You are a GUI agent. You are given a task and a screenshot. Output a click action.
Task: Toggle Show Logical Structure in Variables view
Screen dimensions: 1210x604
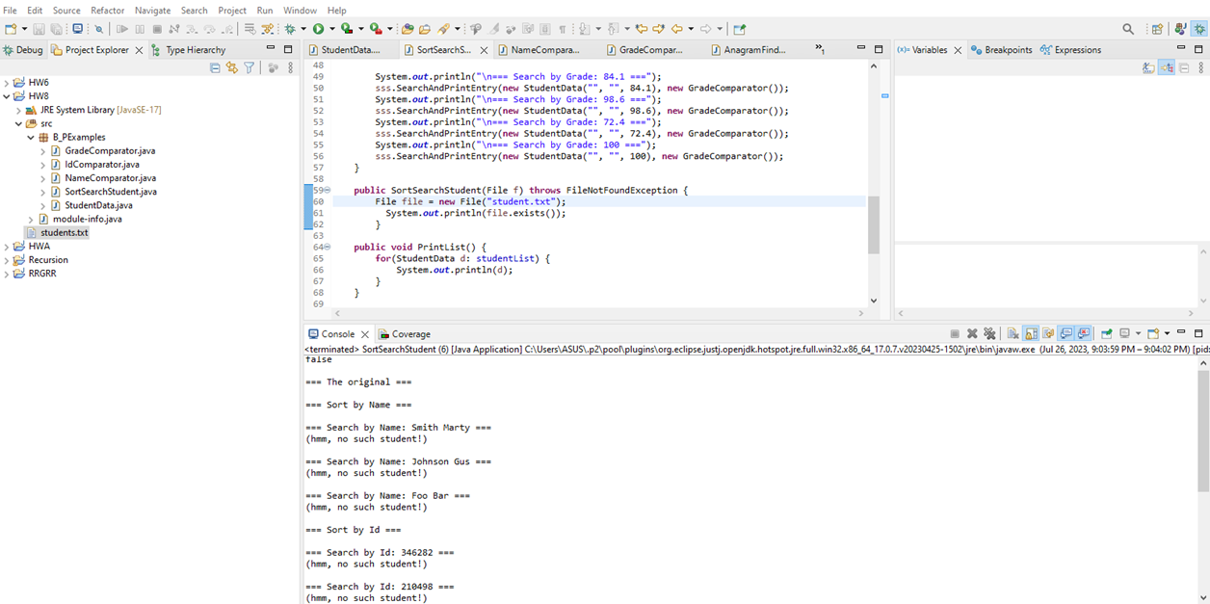[1167, 67]
